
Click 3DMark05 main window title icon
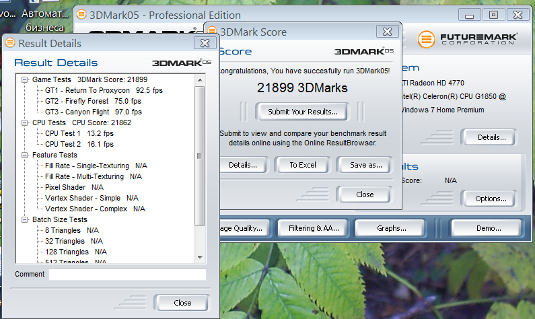(81, 15)
